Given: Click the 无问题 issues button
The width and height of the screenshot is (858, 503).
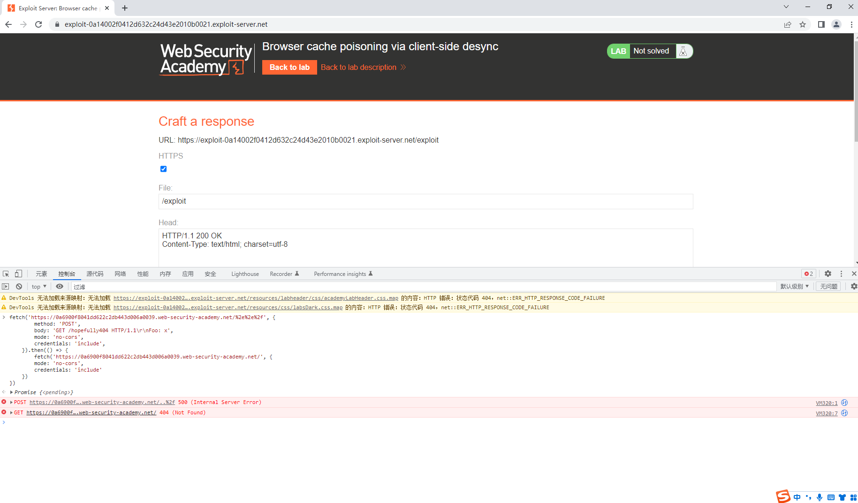Looking at the screenshot, I should 829,287.
